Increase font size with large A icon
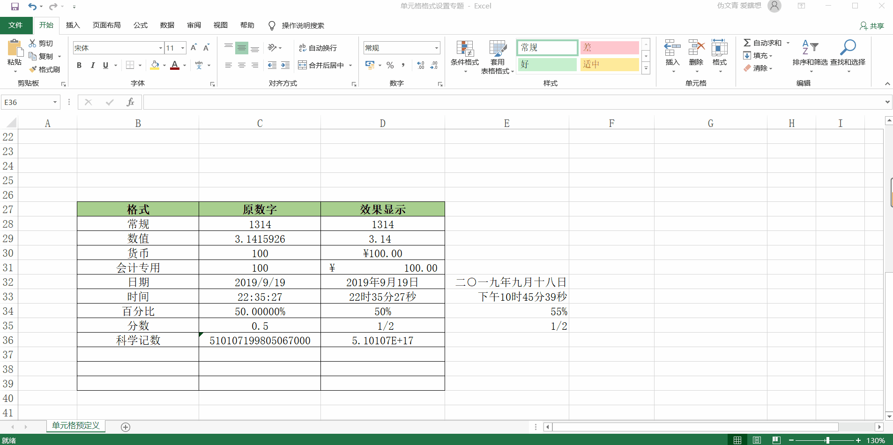 [x=193, y=48]
